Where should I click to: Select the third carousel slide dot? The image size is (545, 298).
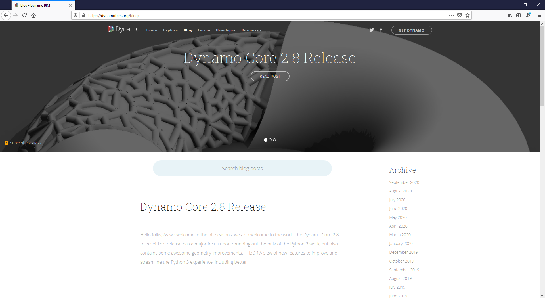274,140
